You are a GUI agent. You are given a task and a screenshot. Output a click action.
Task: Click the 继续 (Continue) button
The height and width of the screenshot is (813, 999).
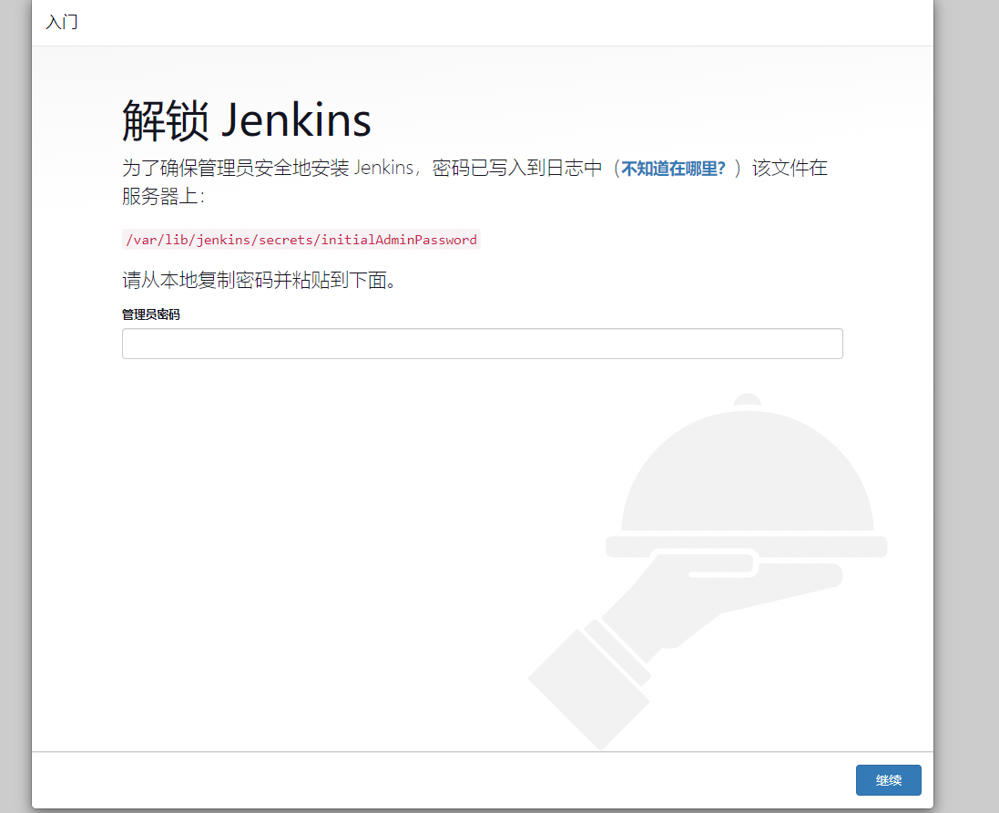pyautogui.click(x=888, y=780)
